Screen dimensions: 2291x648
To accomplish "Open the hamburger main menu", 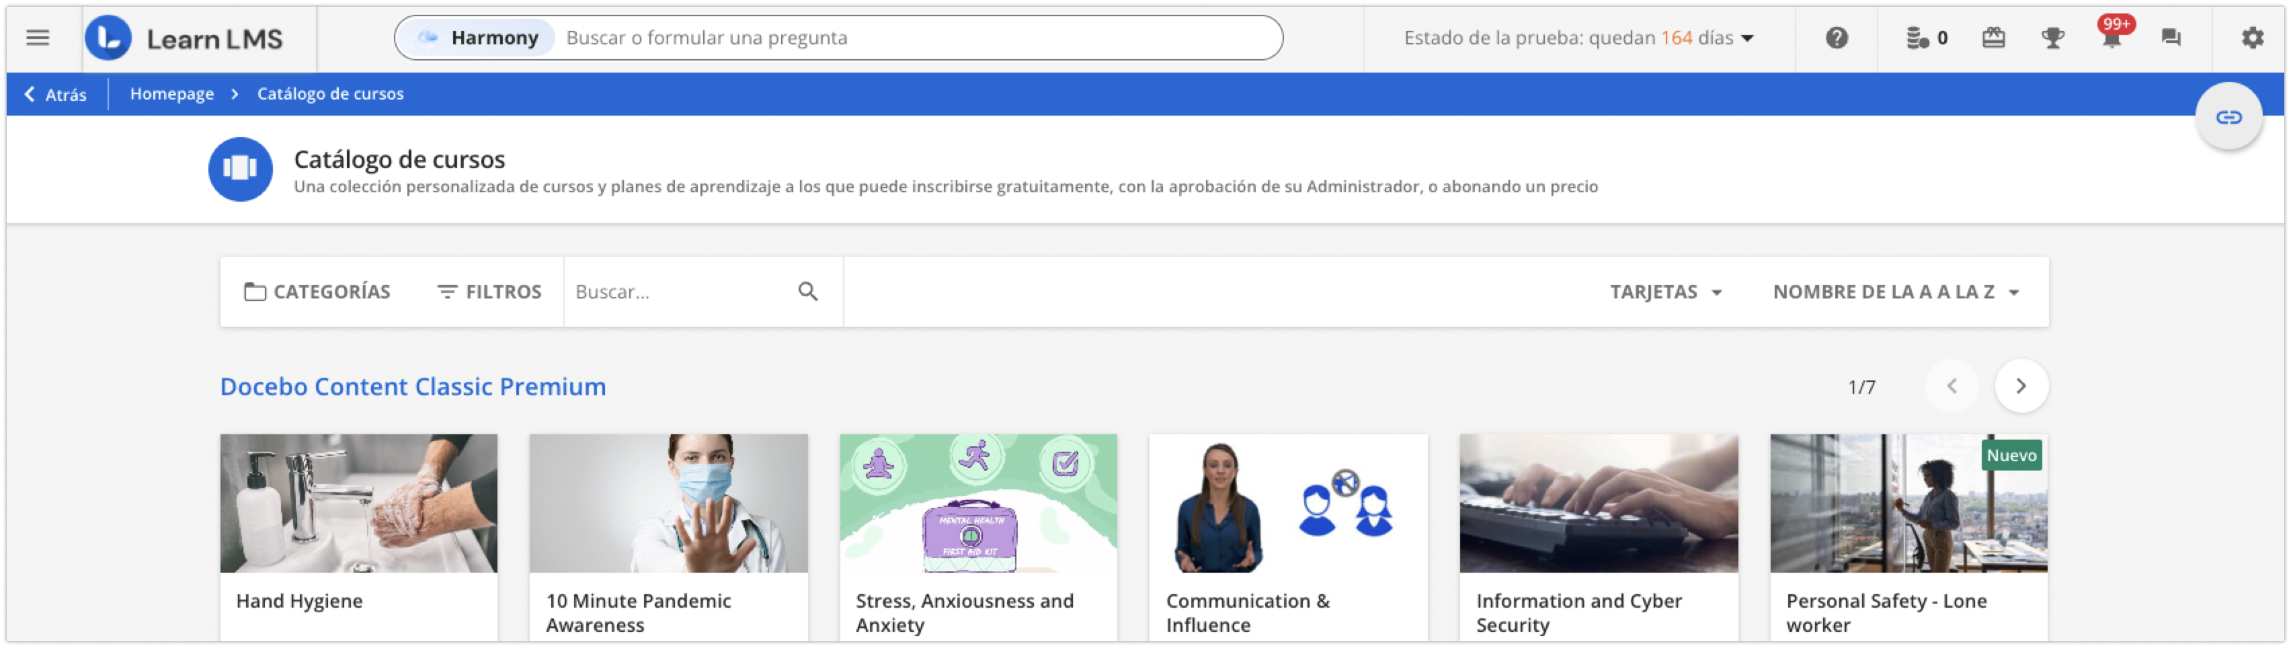I will click(x=38, y=38).
